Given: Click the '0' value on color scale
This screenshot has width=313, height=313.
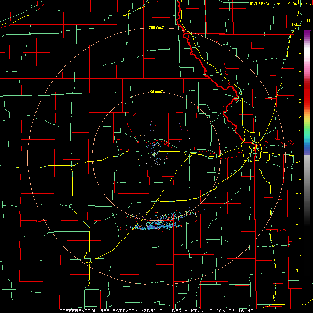Looking at the screenshot, I should pyautogui.click(x=300, y=147).
